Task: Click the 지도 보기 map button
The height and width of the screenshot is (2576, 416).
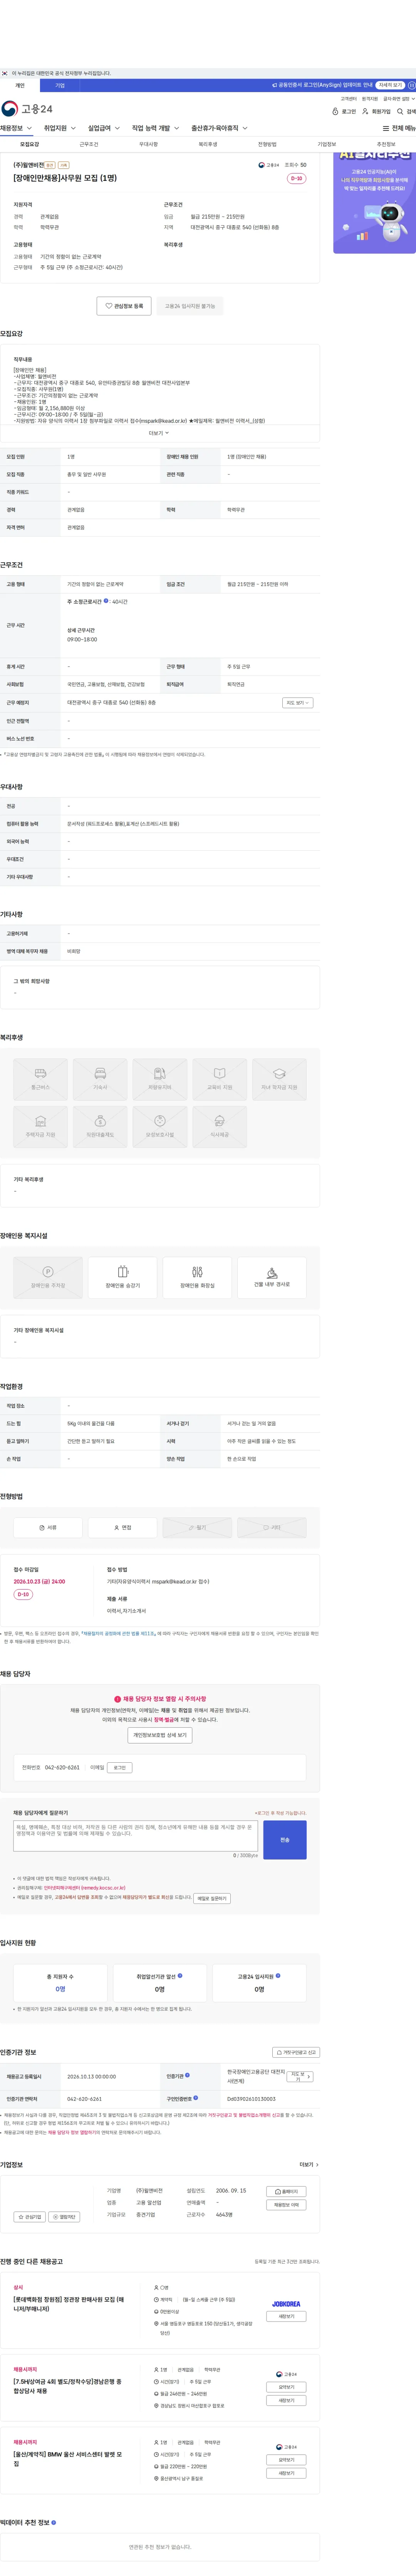Action: pyautogui.click(x=298, y=703)
